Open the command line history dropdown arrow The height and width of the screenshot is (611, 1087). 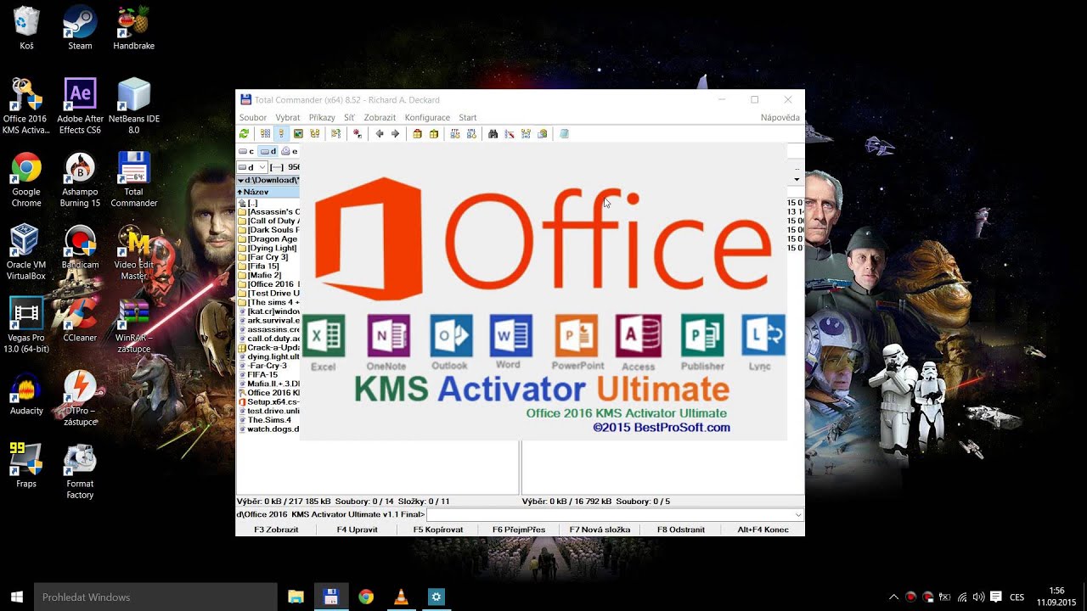click(798, 515)
